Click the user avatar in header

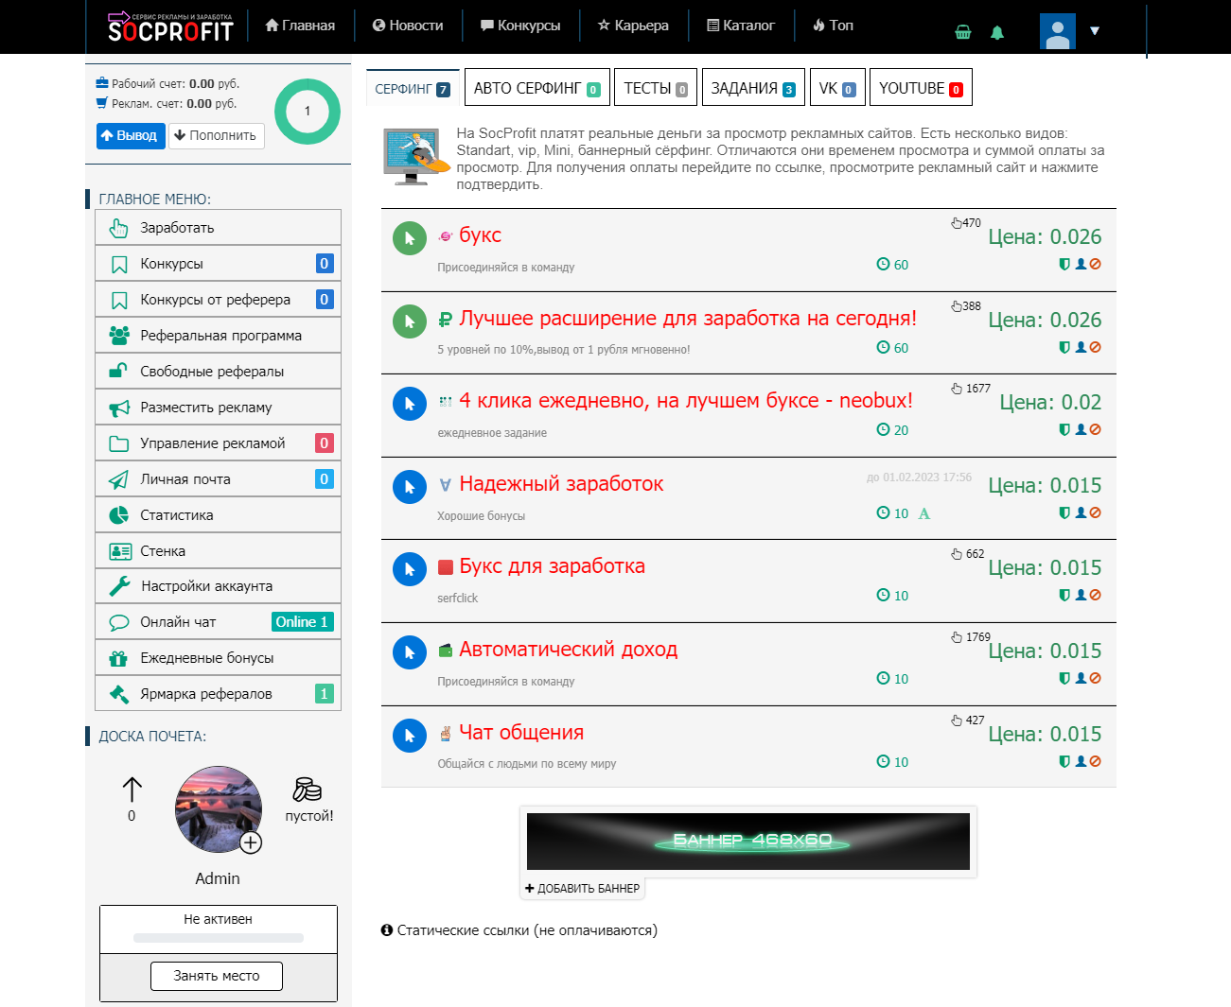pyautogui.click(x=1058, y=31)
